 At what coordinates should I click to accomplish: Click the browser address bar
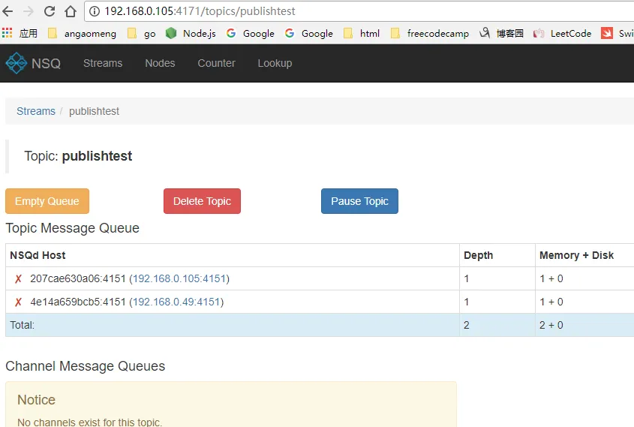click(360, 11)
